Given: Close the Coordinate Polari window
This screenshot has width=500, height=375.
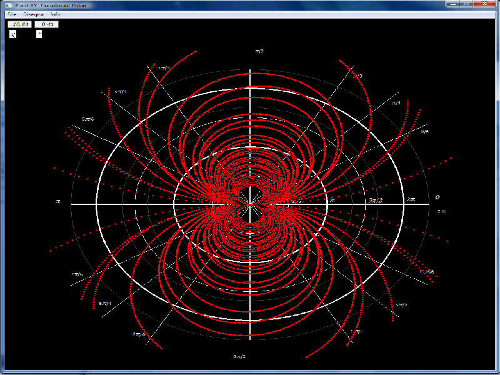Looking at the screenshot, I should point(484,4).
